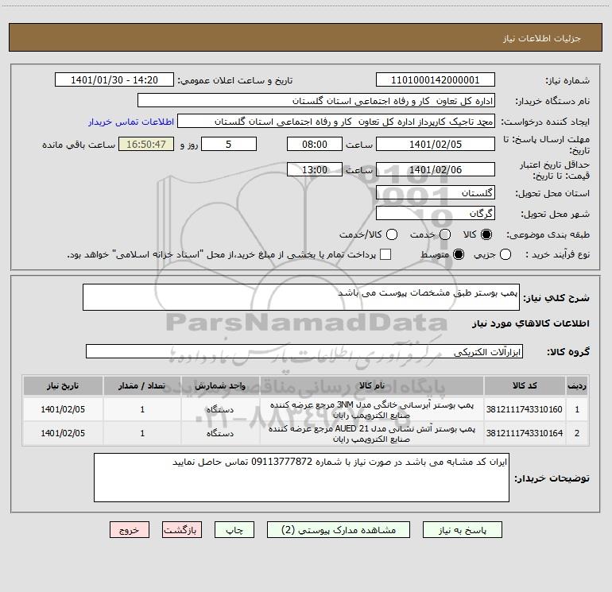The width and height of the screenshot is (612, 592).
Task: Select the خدمت radio button
Action: tap(445, 234)
